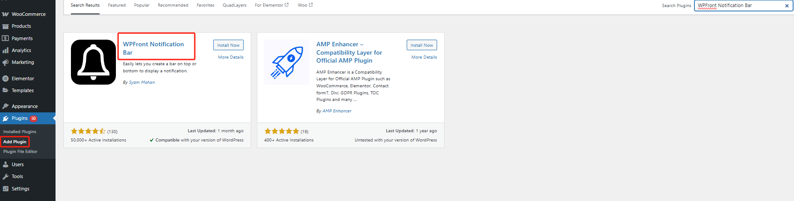Click the Appearance paintbrush icon
794x201 pixels.
(5, 107)
